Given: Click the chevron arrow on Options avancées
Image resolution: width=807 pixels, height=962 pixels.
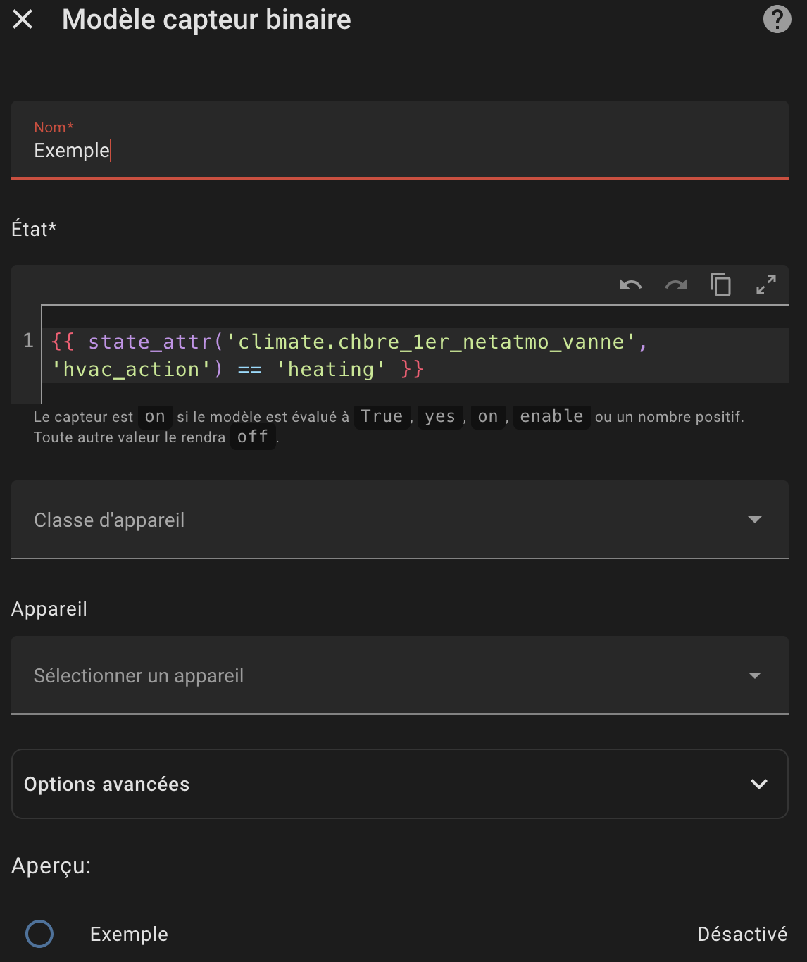Looking at the screenshot, I should click(758, 784).
